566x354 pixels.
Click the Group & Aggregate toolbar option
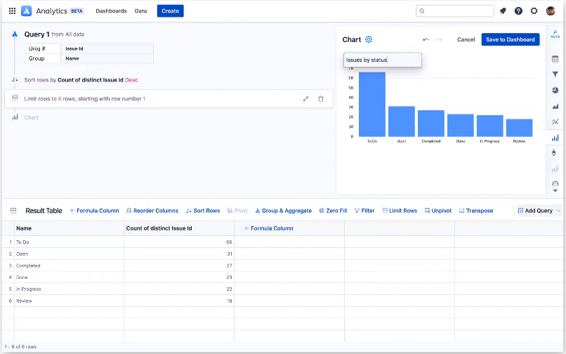pos(282,211)
